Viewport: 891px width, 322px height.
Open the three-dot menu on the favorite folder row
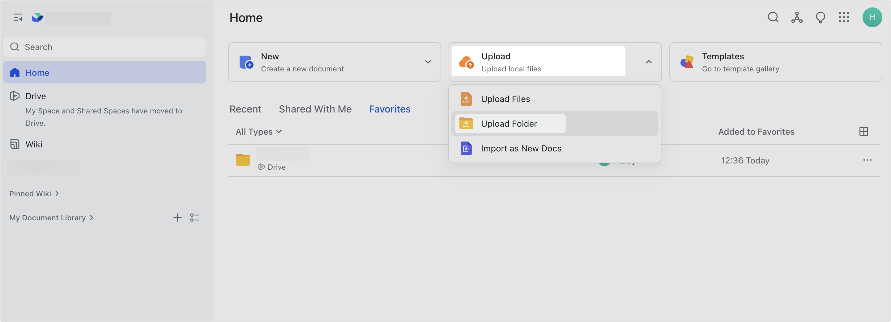867,160
